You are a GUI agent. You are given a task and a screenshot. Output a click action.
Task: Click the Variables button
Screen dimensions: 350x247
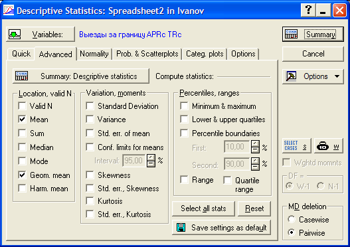coord(41,34)
